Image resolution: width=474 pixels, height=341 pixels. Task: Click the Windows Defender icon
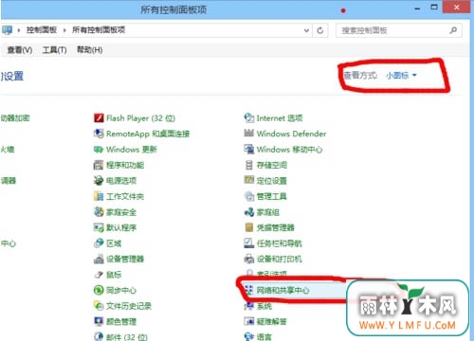click(x=249, y=134)
